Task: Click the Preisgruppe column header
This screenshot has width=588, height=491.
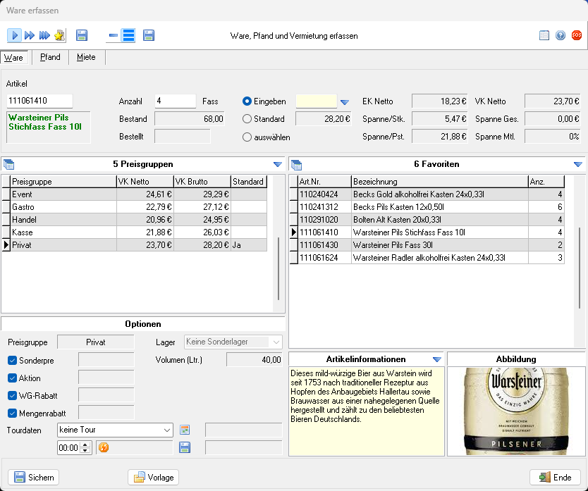Action: point(63,182)
